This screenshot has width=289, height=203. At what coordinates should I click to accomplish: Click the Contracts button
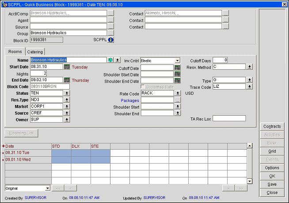tap(272, 126)
